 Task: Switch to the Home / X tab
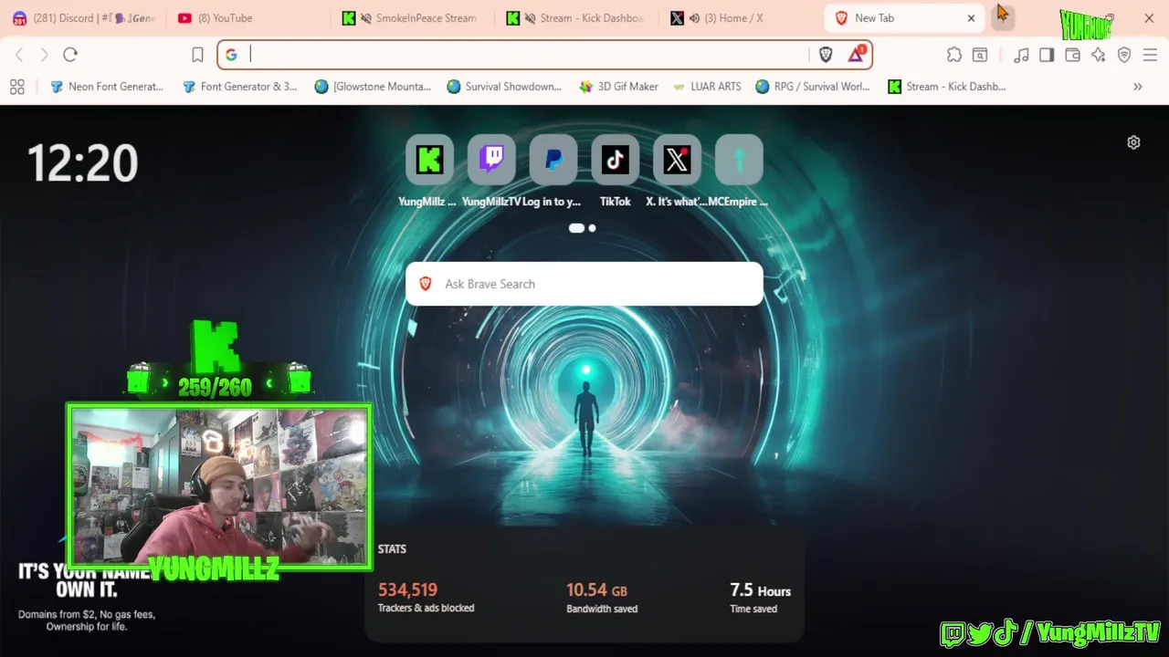tap(740, 18)
